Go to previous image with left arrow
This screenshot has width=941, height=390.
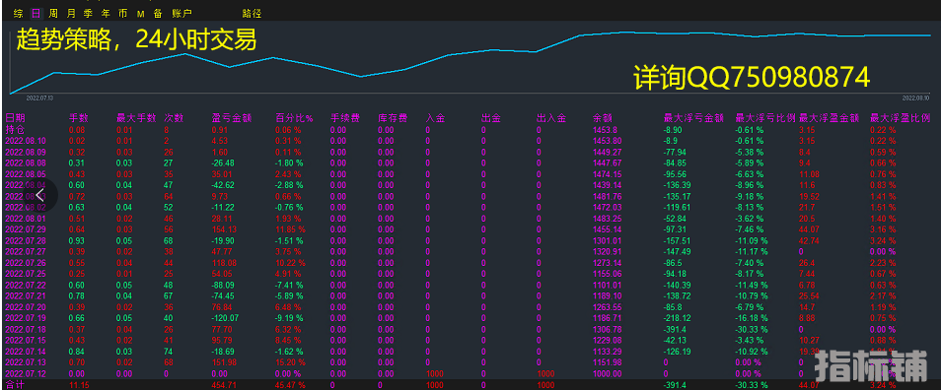[39, 195]
